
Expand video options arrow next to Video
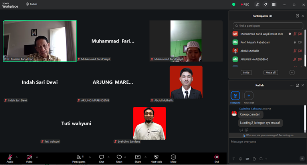(37, 157)
